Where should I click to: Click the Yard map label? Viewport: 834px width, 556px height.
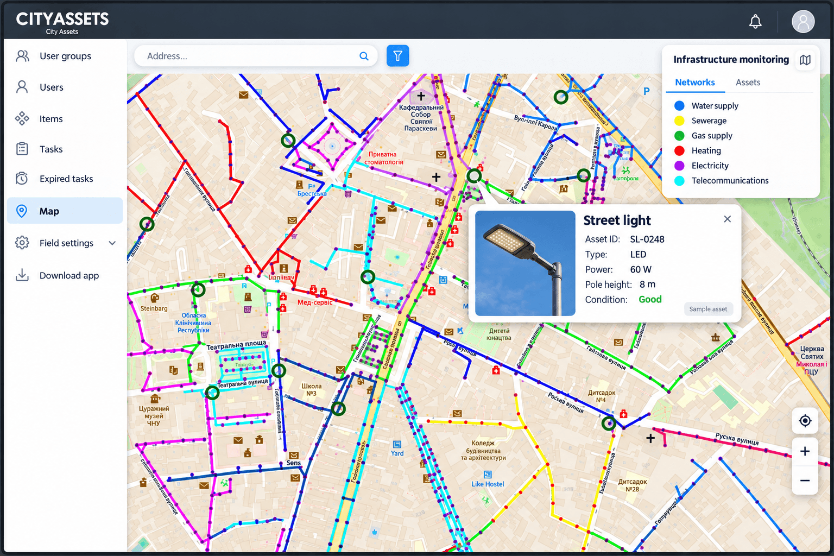point(397,453)
